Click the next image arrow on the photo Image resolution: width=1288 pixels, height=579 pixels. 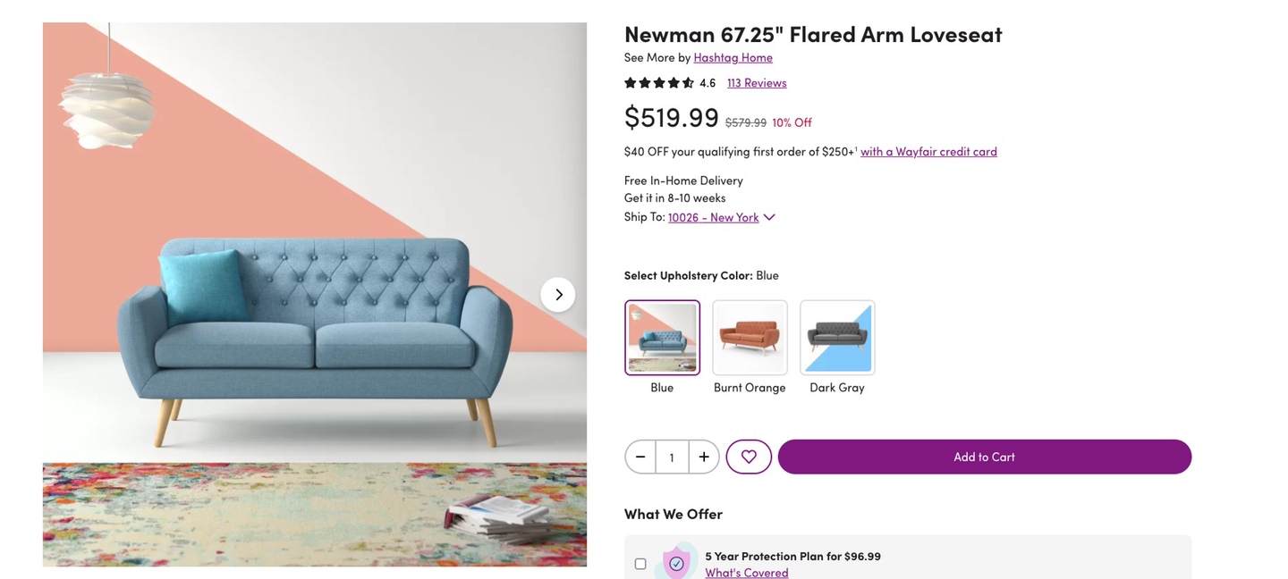[x=558, y=295]
